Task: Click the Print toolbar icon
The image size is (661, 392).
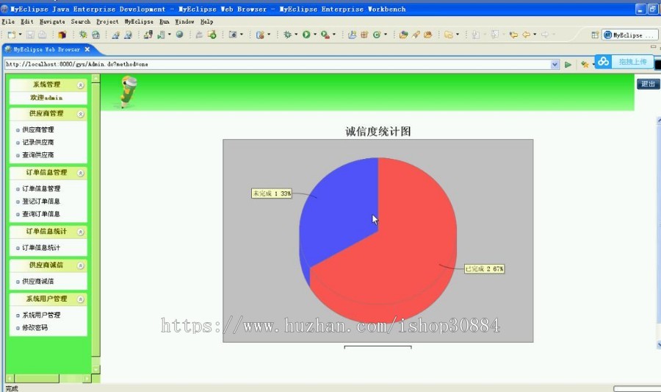Action: [x=42, y=35]
